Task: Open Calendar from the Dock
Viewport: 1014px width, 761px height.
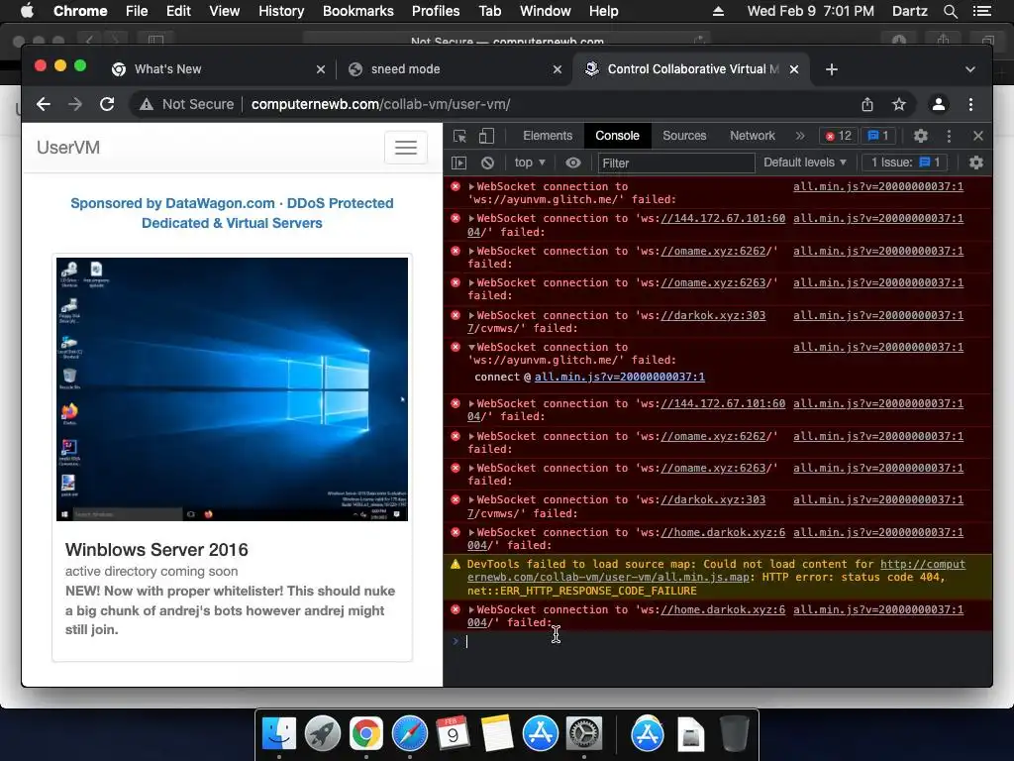Action: click(x=453, y=734)
